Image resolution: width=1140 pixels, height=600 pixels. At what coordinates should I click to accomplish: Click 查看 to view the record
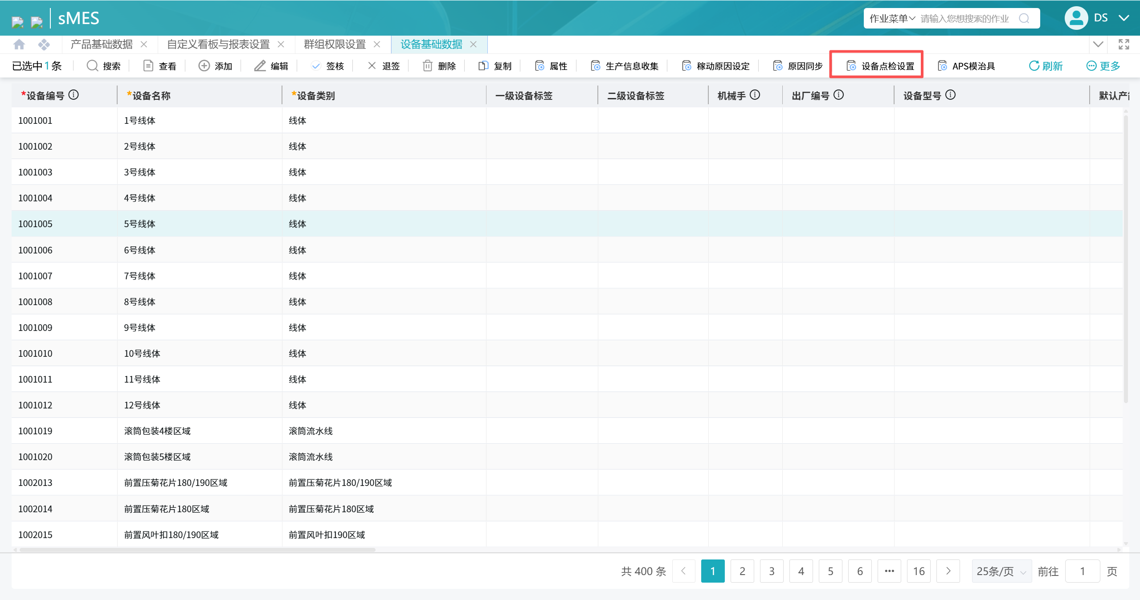pyautogui.click(x=159, y=66)
